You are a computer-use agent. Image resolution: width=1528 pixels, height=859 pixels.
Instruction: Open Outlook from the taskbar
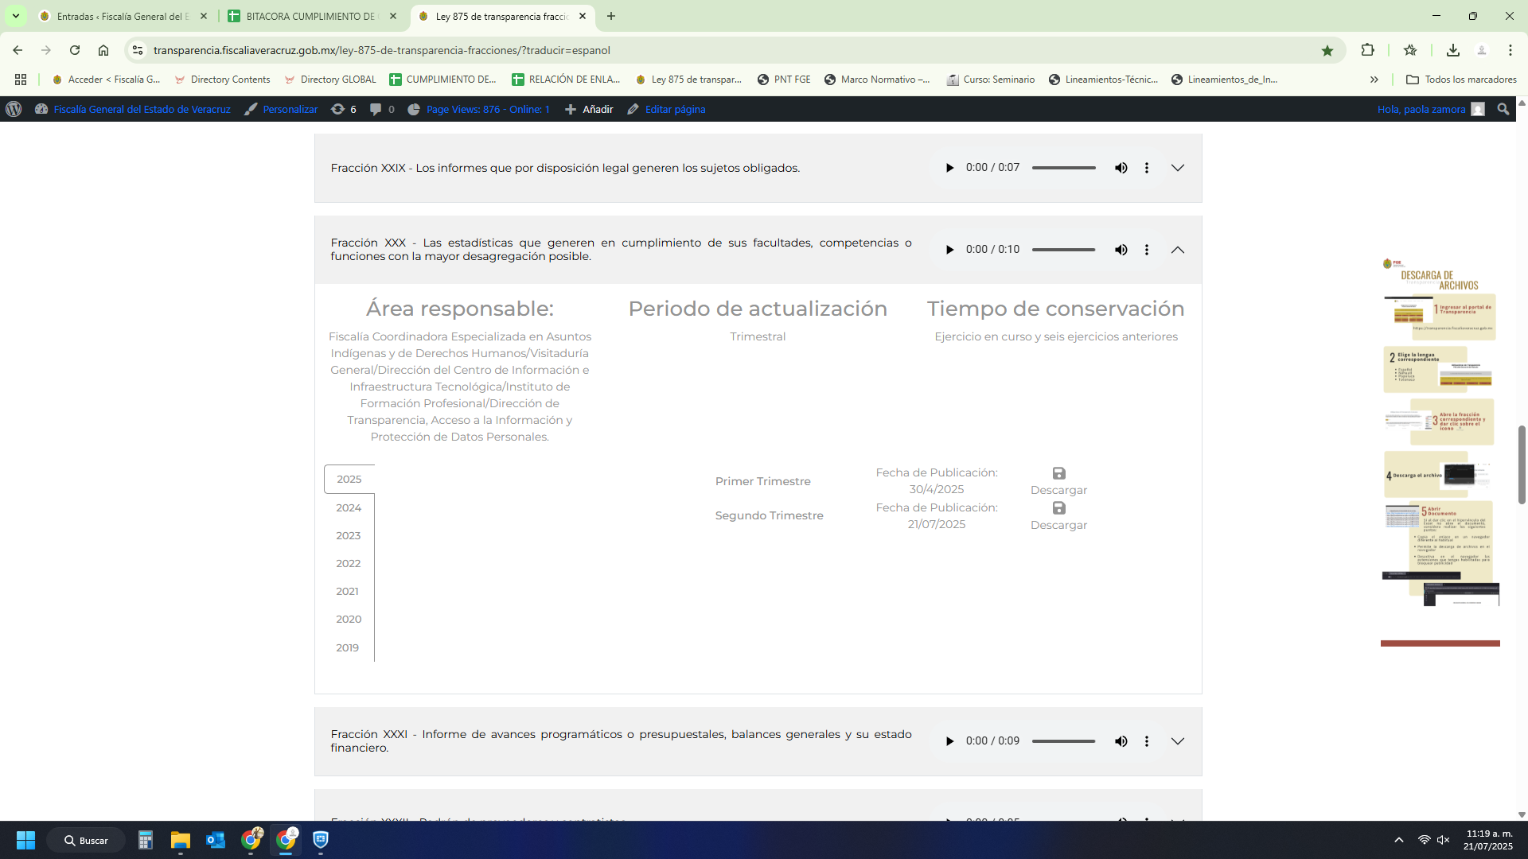click(x=216, y=840)
